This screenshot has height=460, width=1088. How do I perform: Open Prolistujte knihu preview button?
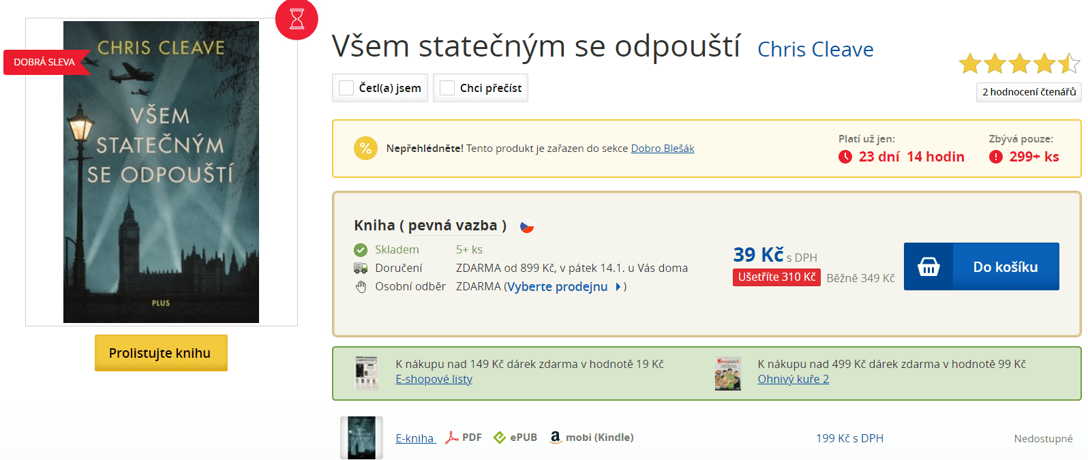point(161,353)
